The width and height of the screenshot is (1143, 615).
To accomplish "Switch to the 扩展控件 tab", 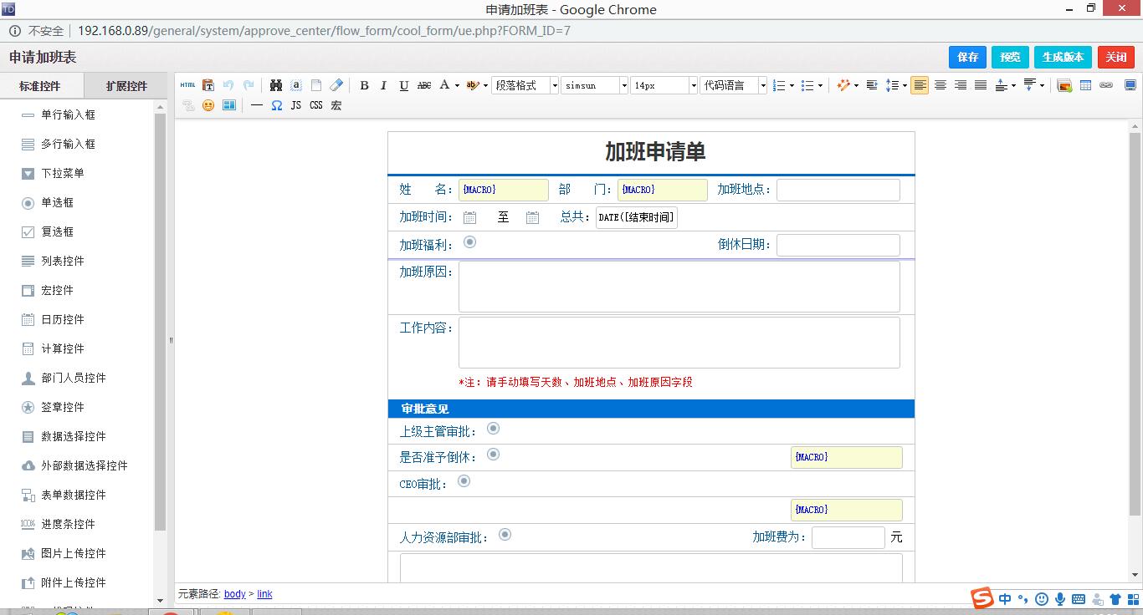I will pos(126,86).
